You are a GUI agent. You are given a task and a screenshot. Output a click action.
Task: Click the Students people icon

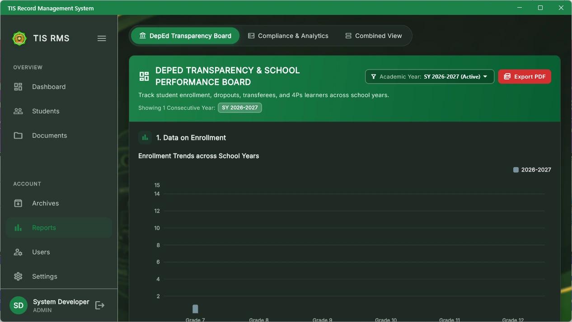pyautogui.click(x=18, y=111)
